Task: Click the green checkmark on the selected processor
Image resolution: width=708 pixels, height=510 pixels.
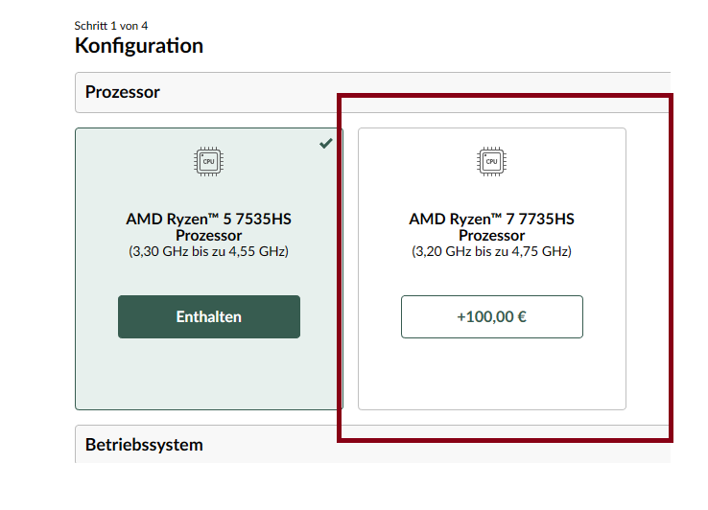Action: click(326, 143)
